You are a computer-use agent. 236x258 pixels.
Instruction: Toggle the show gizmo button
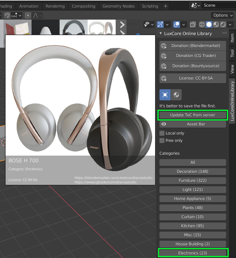point(160,25)
